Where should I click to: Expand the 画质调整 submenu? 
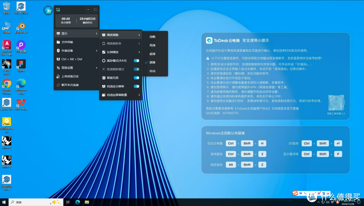[x=121, y=35]
